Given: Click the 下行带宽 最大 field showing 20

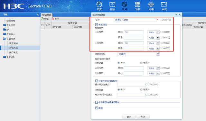Looking at the screenshot, I should [x=134, y=43].
